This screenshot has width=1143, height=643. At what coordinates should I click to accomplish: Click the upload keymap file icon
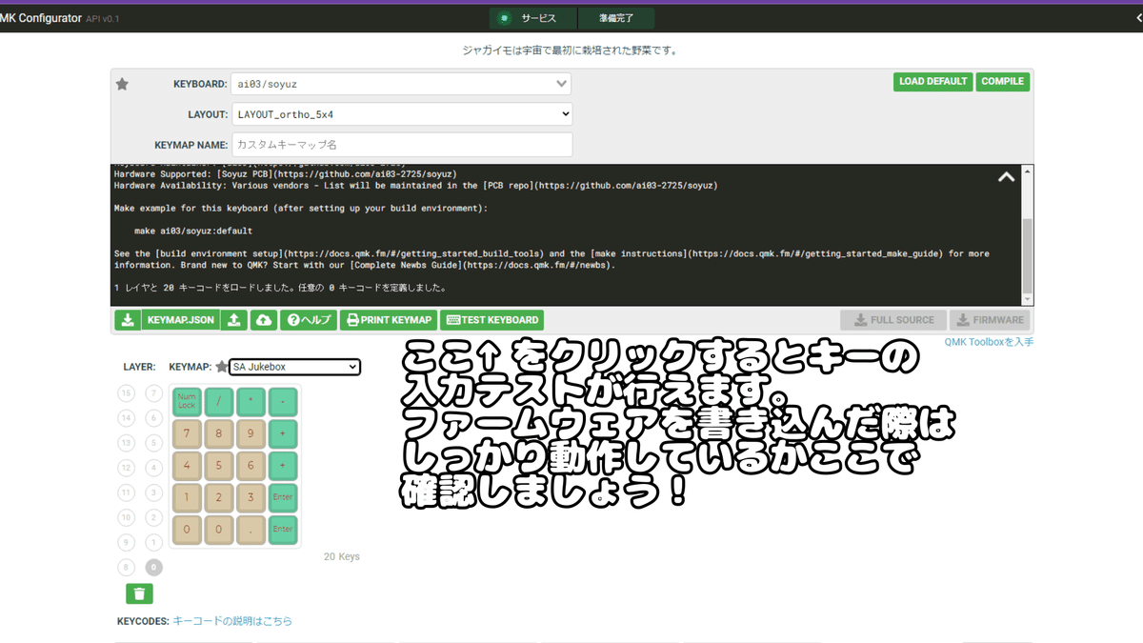[x=234, y=320]
